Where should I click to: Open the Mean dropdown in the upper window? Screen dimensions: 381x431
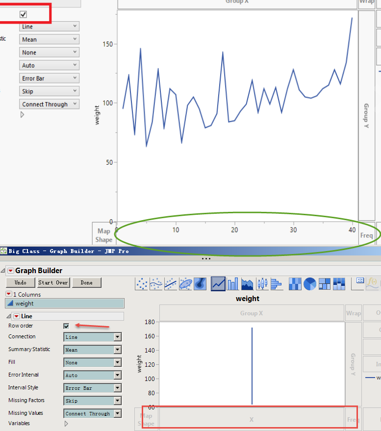point(49,39)
